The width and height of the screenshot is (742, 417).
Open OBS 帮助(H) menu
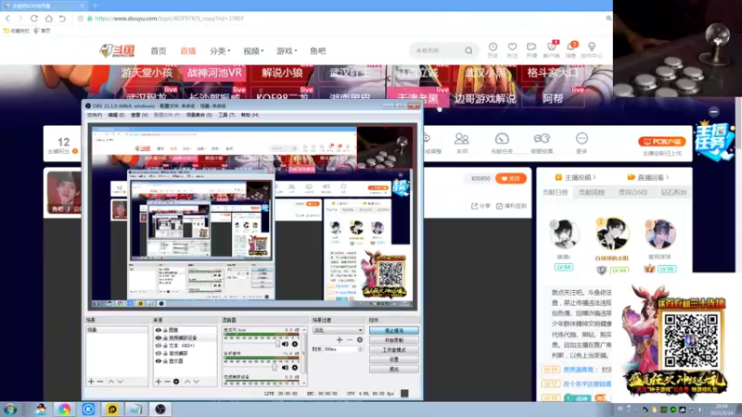point(249,115)
